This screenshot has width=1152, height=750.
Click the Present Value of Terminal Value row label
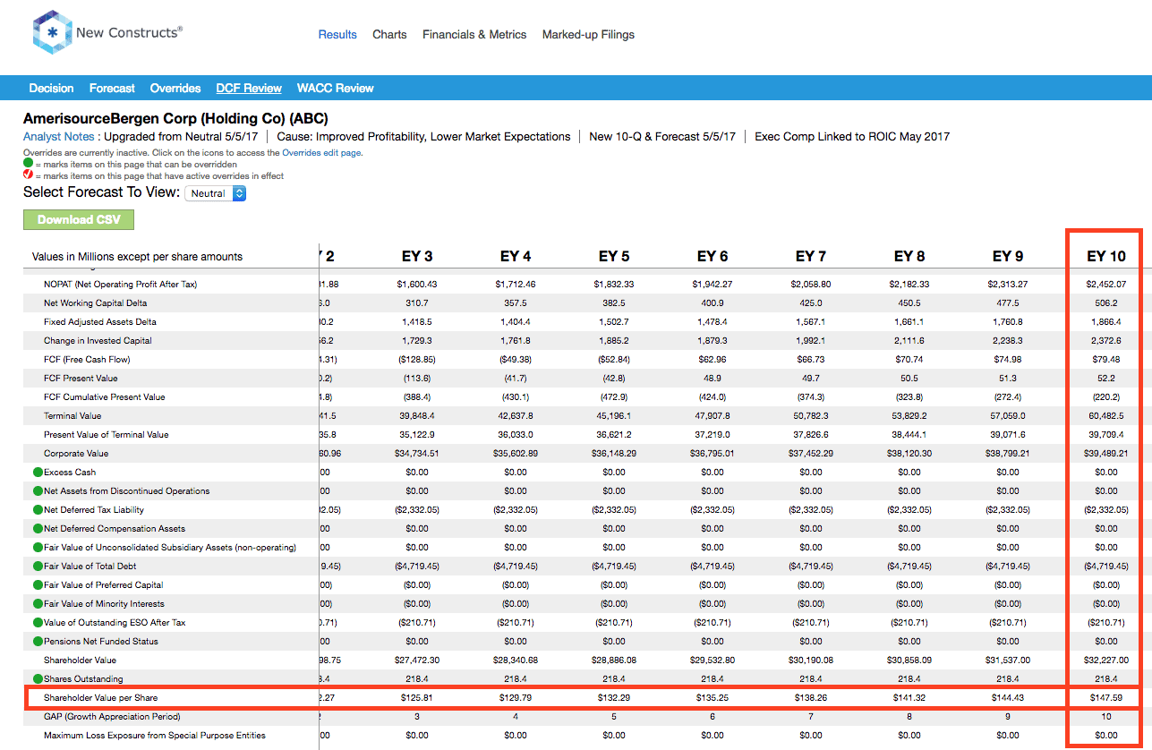[x=107, y=435]
